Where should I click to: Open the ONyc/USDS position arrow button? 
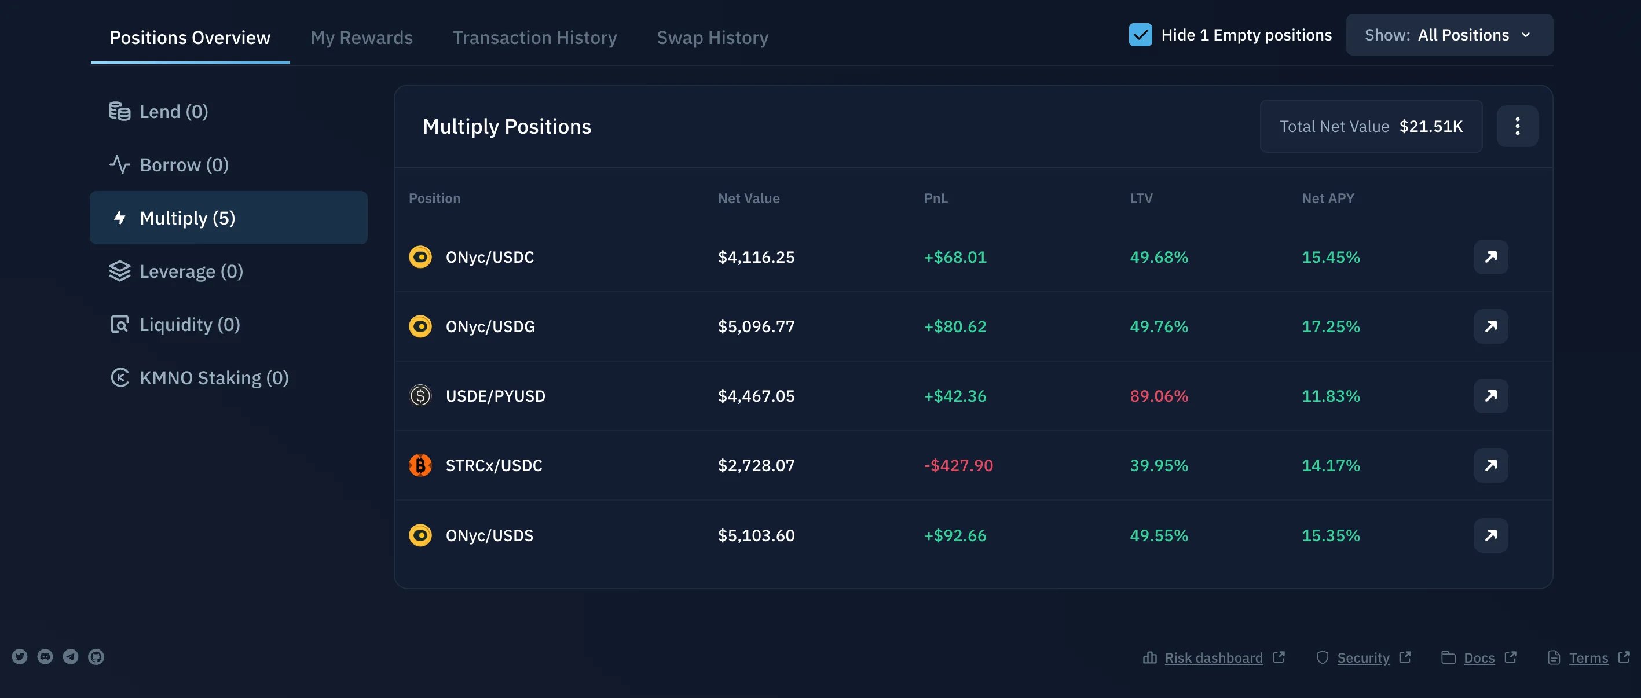point(1490,535)
